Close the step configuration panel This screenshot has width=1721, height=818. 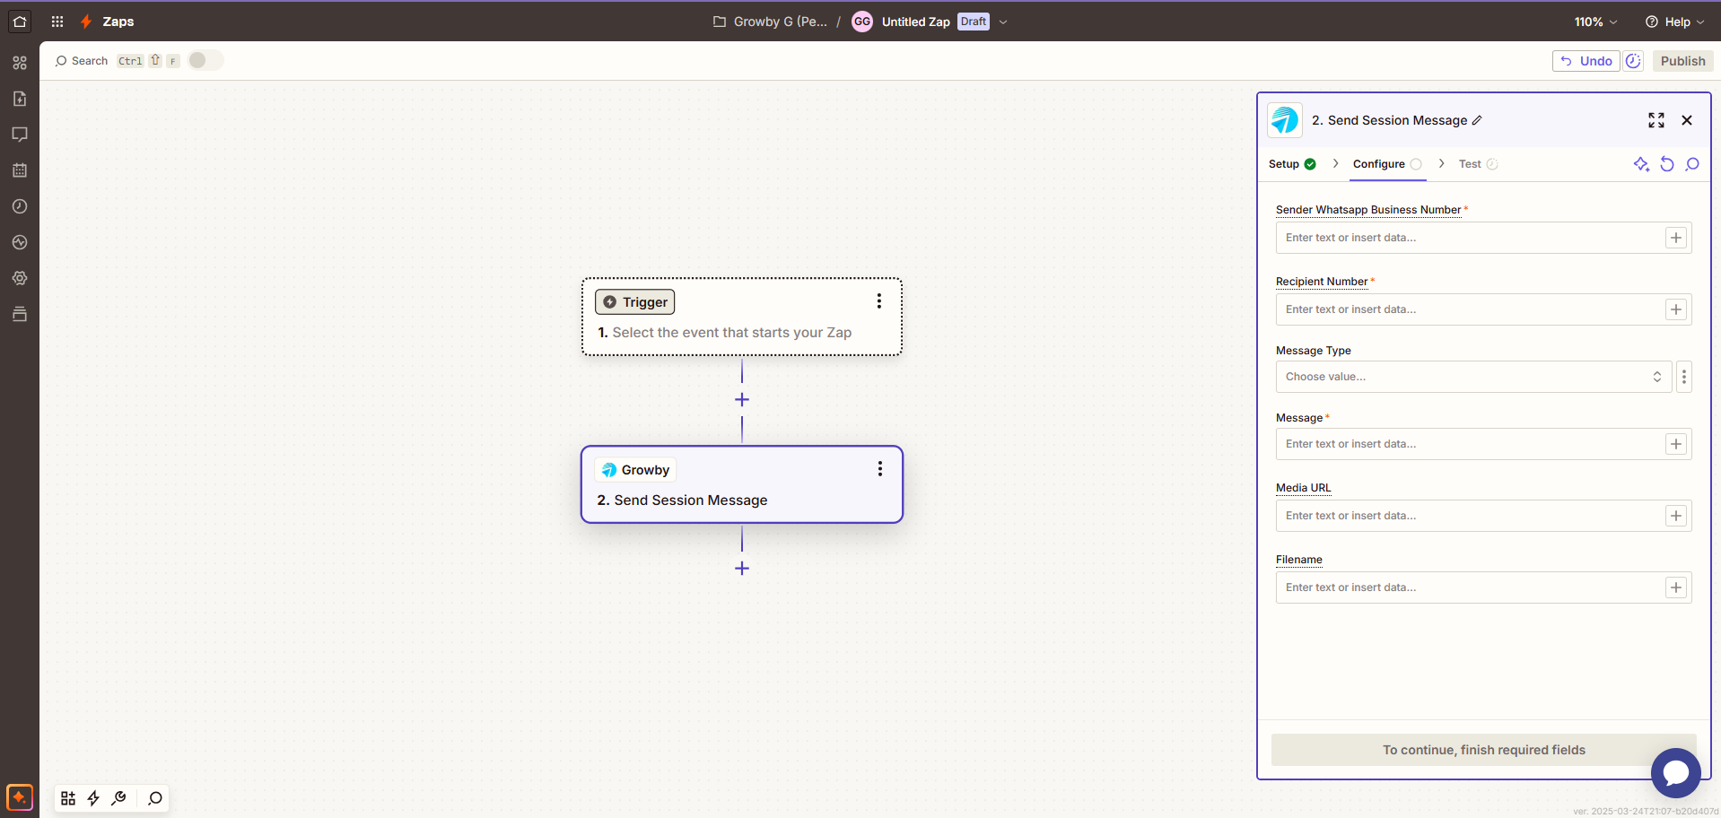click(x=1687, y=120)
